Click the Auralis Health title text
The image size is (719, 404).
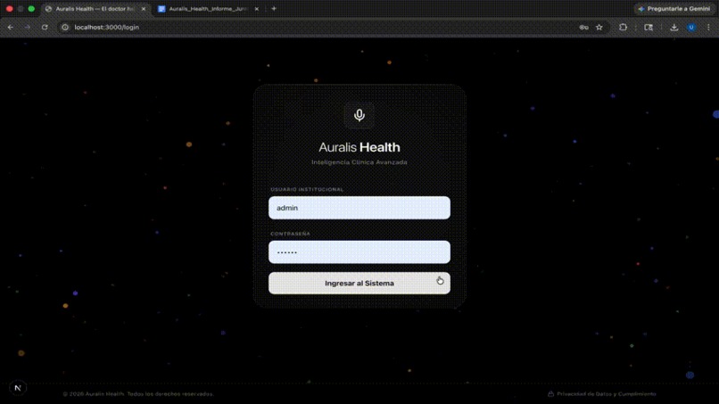[x=359, y=147]
